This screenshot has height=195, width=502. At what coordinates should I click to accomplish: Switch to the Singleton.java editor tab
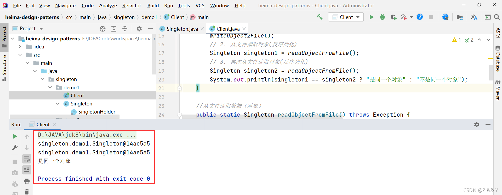[x=182, y=29]
